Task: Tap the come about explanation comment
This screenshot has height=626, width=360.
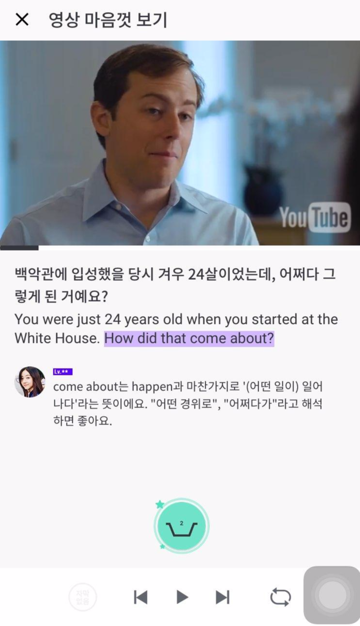Action: click(188, 404)
